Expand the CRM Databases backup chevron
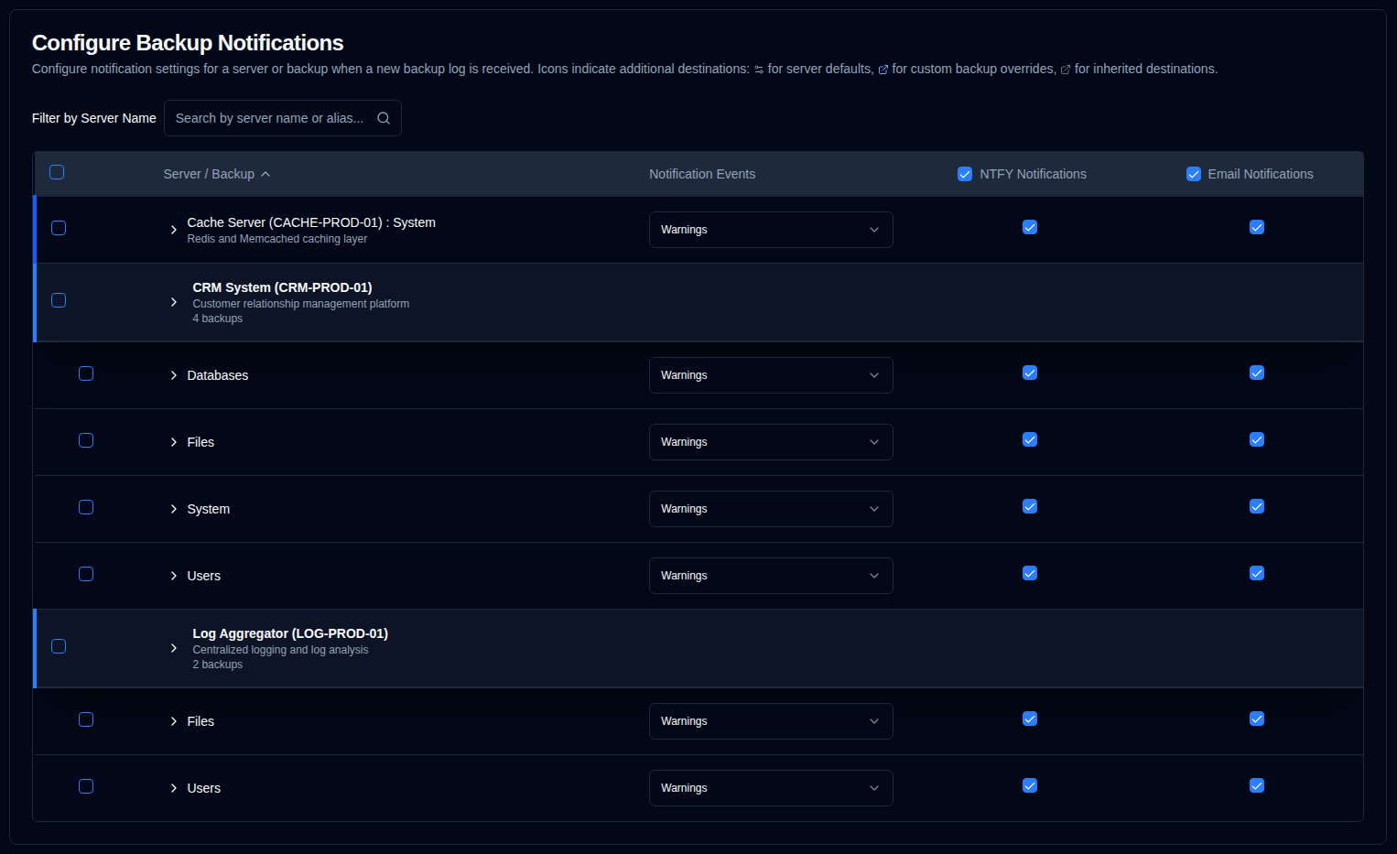Viewport: 1397px width, 854px height. pyautogui.click(x=174, y=375)
